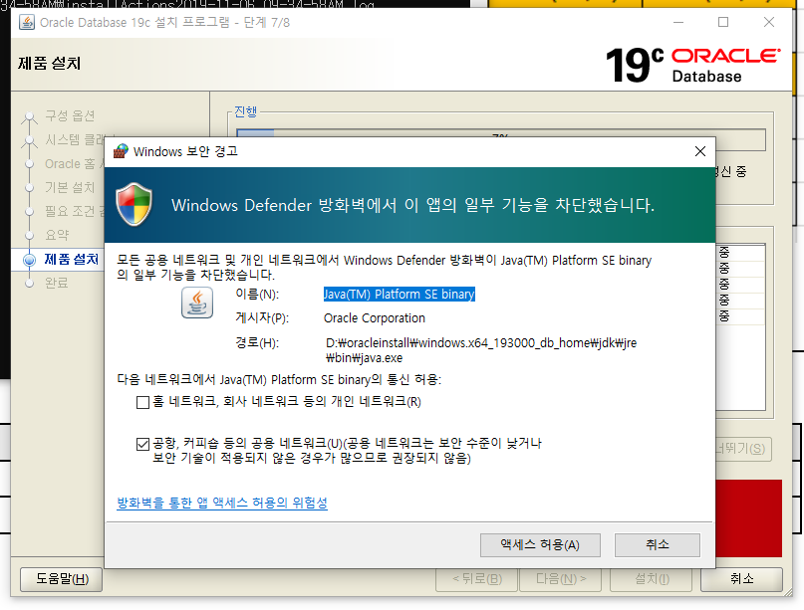Click the Oracle Corporation publisher text
This screenshot has width=804, height=610.
[x=375, y=318]
